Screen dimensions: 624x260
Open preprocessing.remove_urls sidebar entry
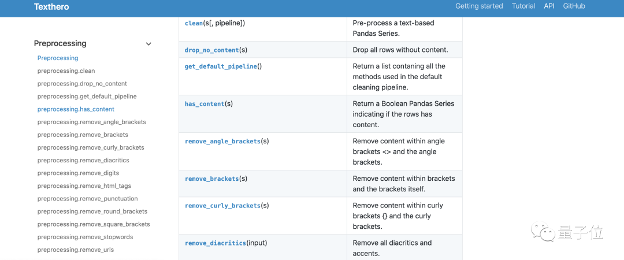click(x=75, y=250)
